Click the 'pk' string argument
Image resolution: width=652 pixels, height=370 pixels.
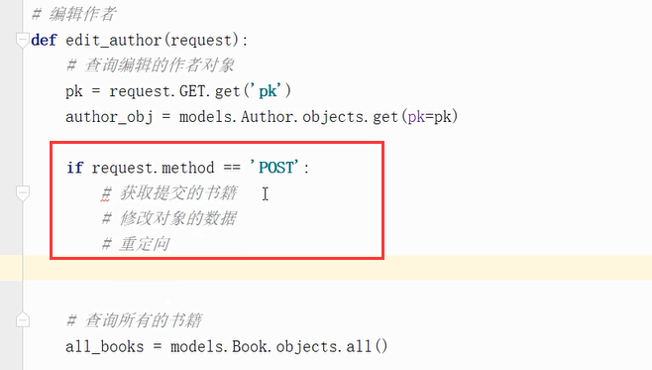[268, 91]
